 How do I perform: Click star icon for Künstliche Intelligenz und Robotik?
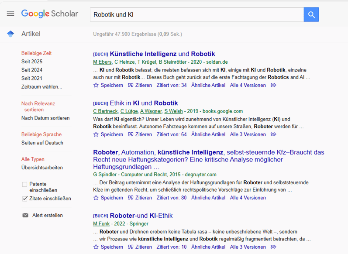point(96,85)
